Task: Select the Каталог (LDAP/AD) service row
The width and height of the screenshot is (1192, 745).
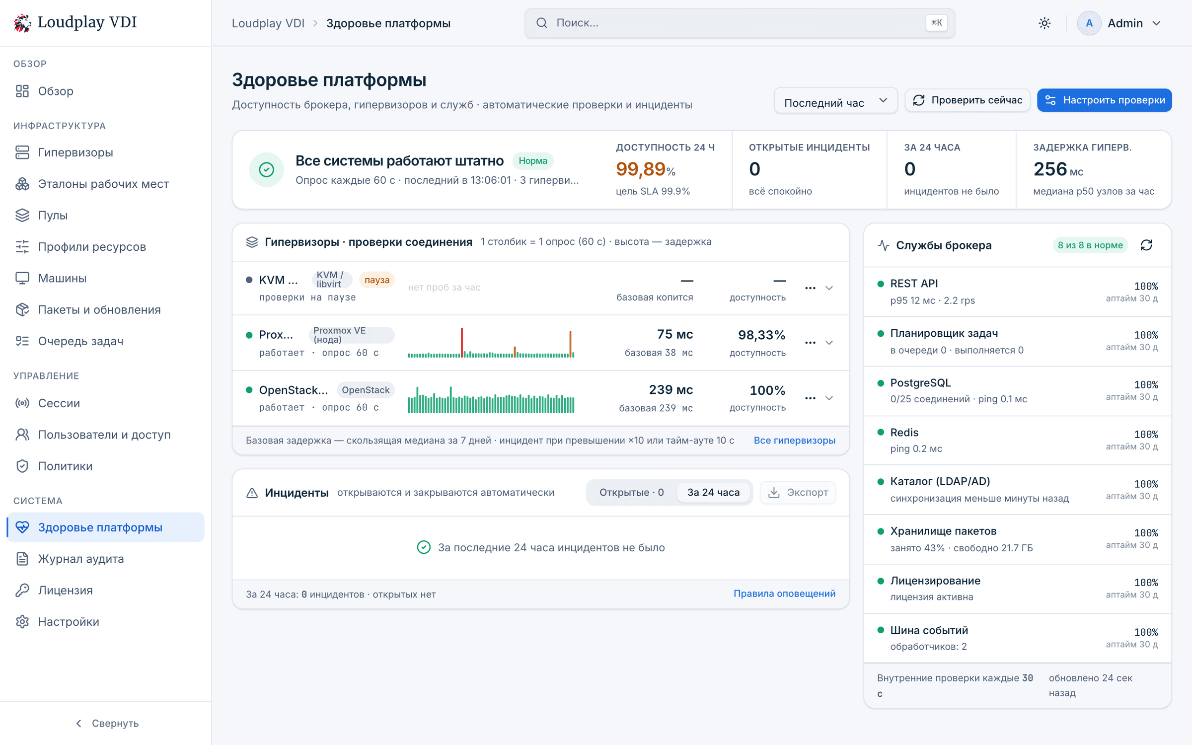Action: 1018,490
